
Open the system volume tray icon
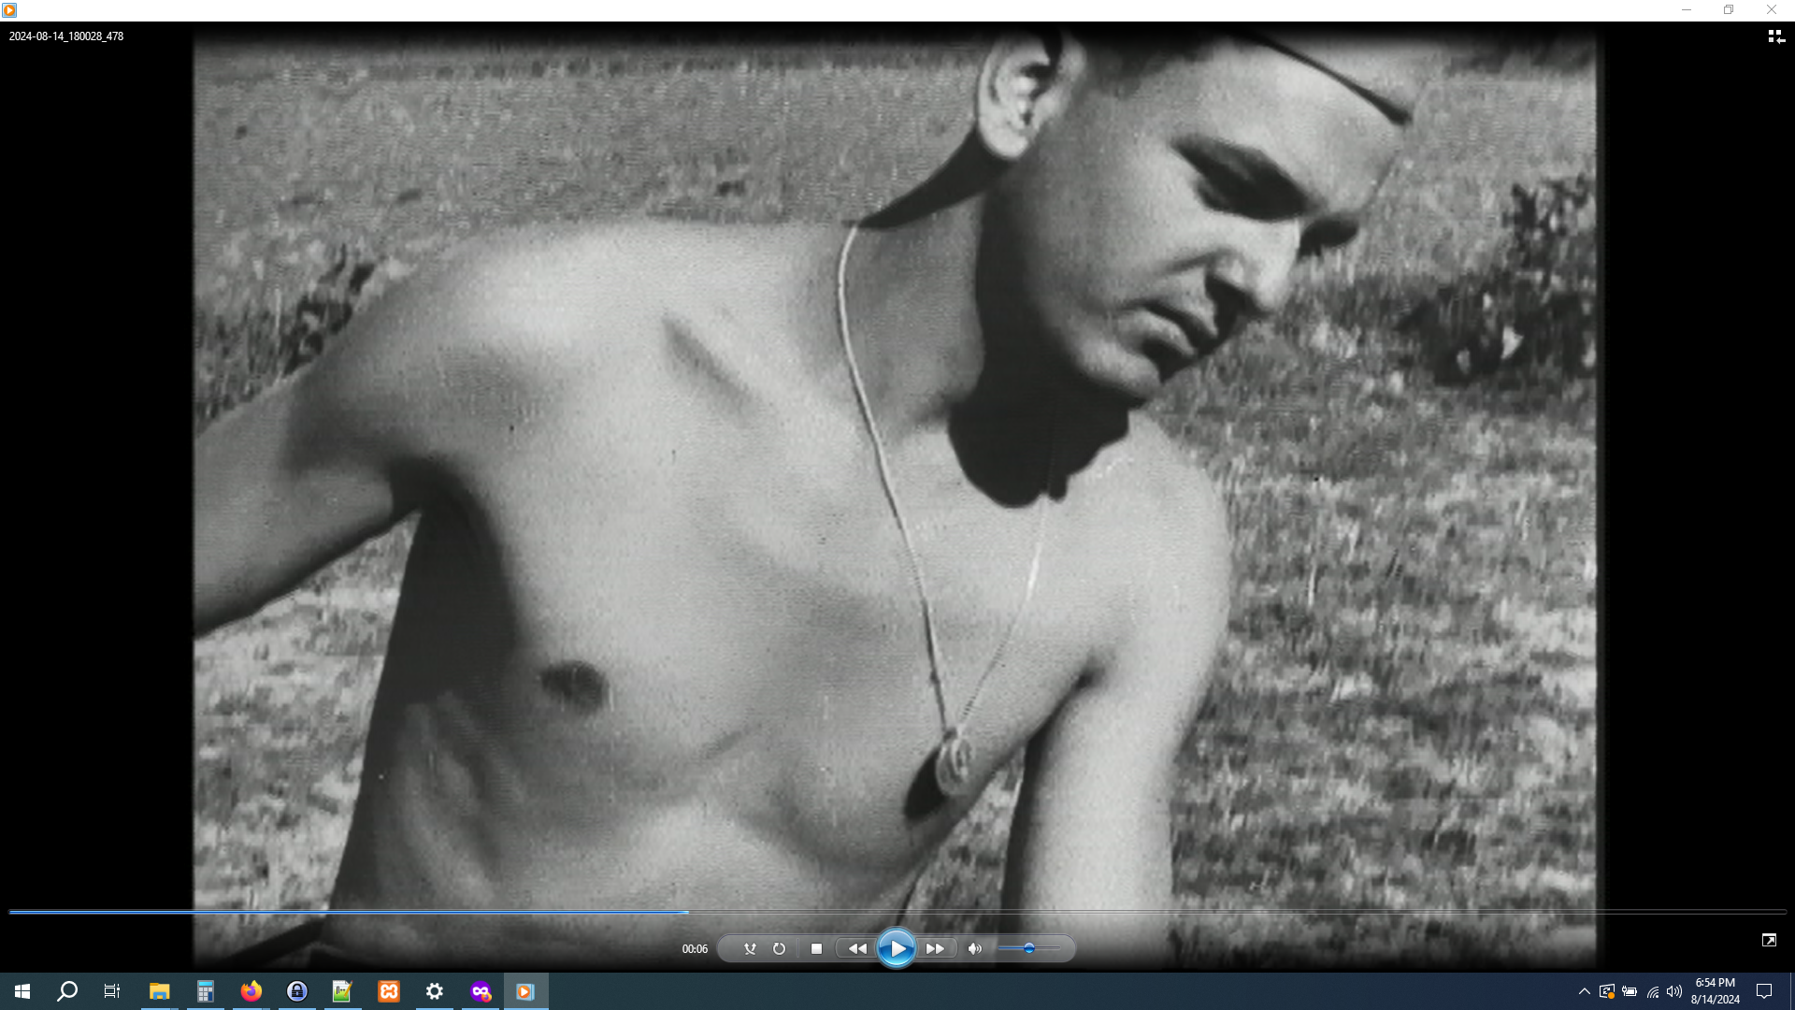point(1674,991)
